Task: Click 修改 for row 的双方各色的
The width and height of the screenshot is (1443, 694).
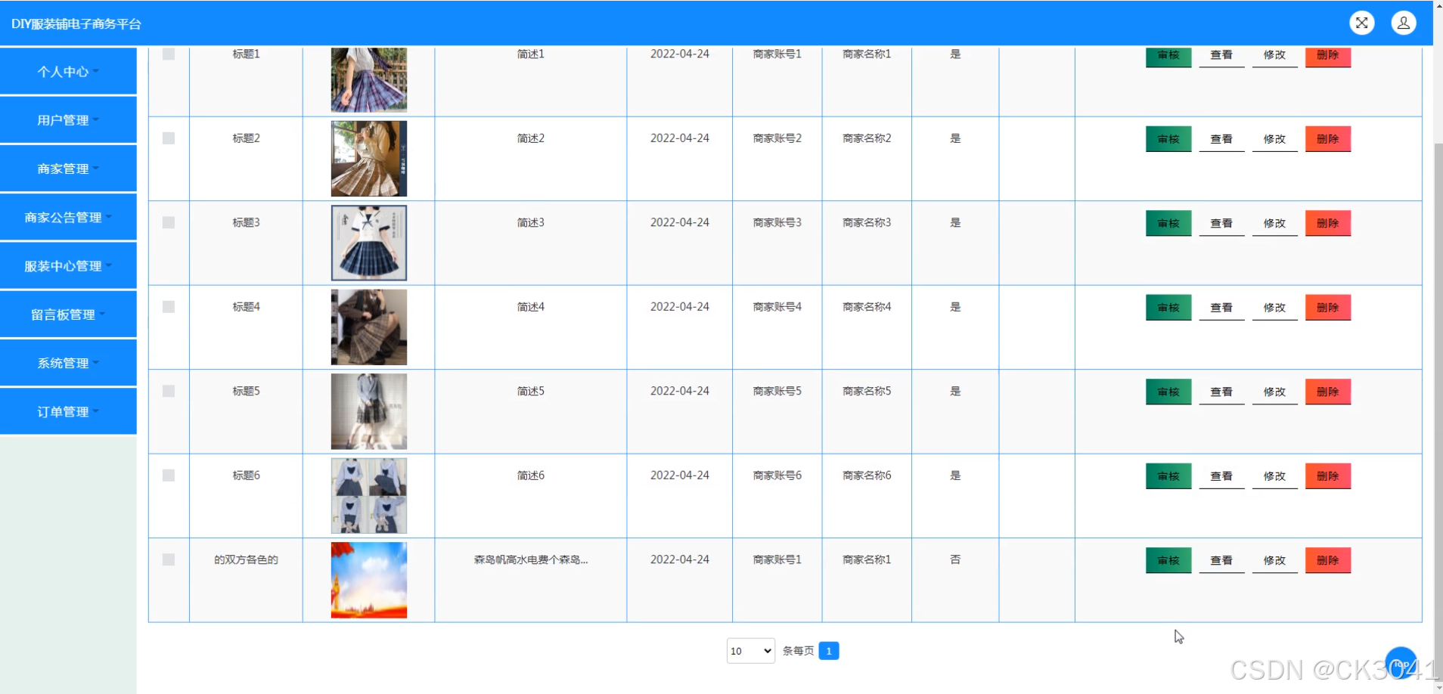Action: click(1274, 560)
